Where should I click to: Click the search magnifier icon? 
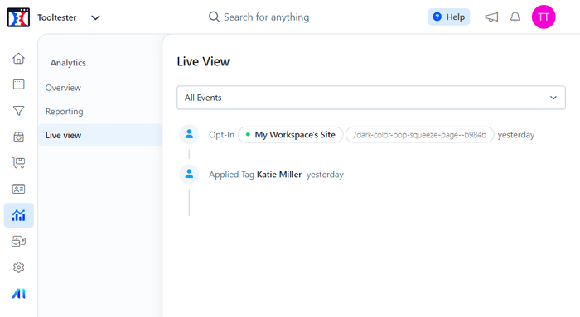click(x=214, y=17)
